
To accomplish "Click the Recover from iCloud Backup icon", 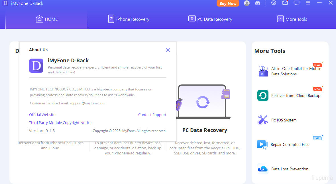I will point(263,96).
